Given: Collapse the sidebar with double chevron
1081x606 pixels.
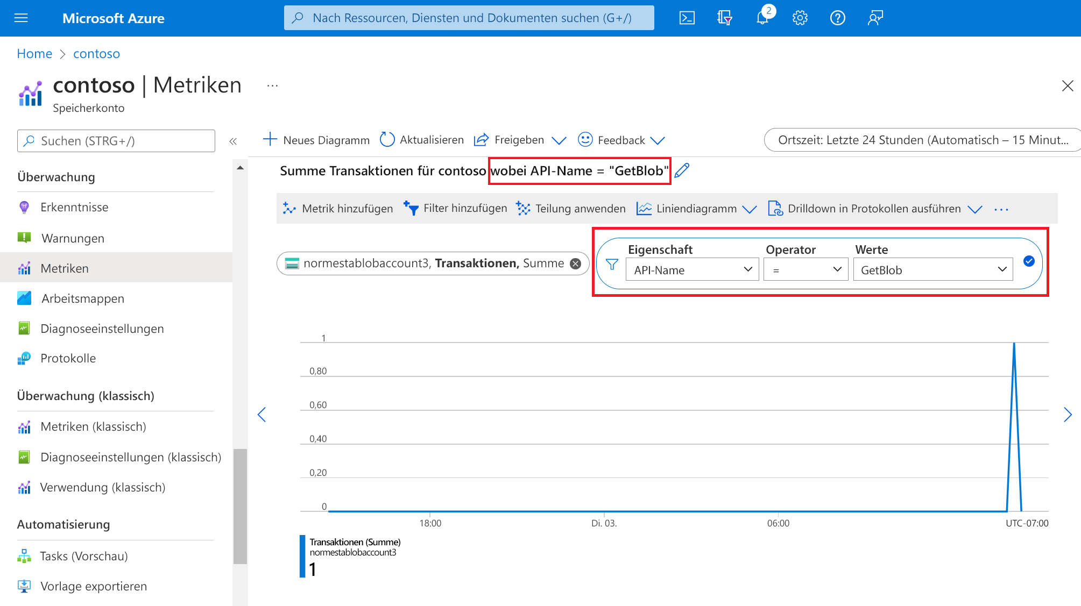Looking at the screenshot, I should pyautogui.click(x=233, y=141).
